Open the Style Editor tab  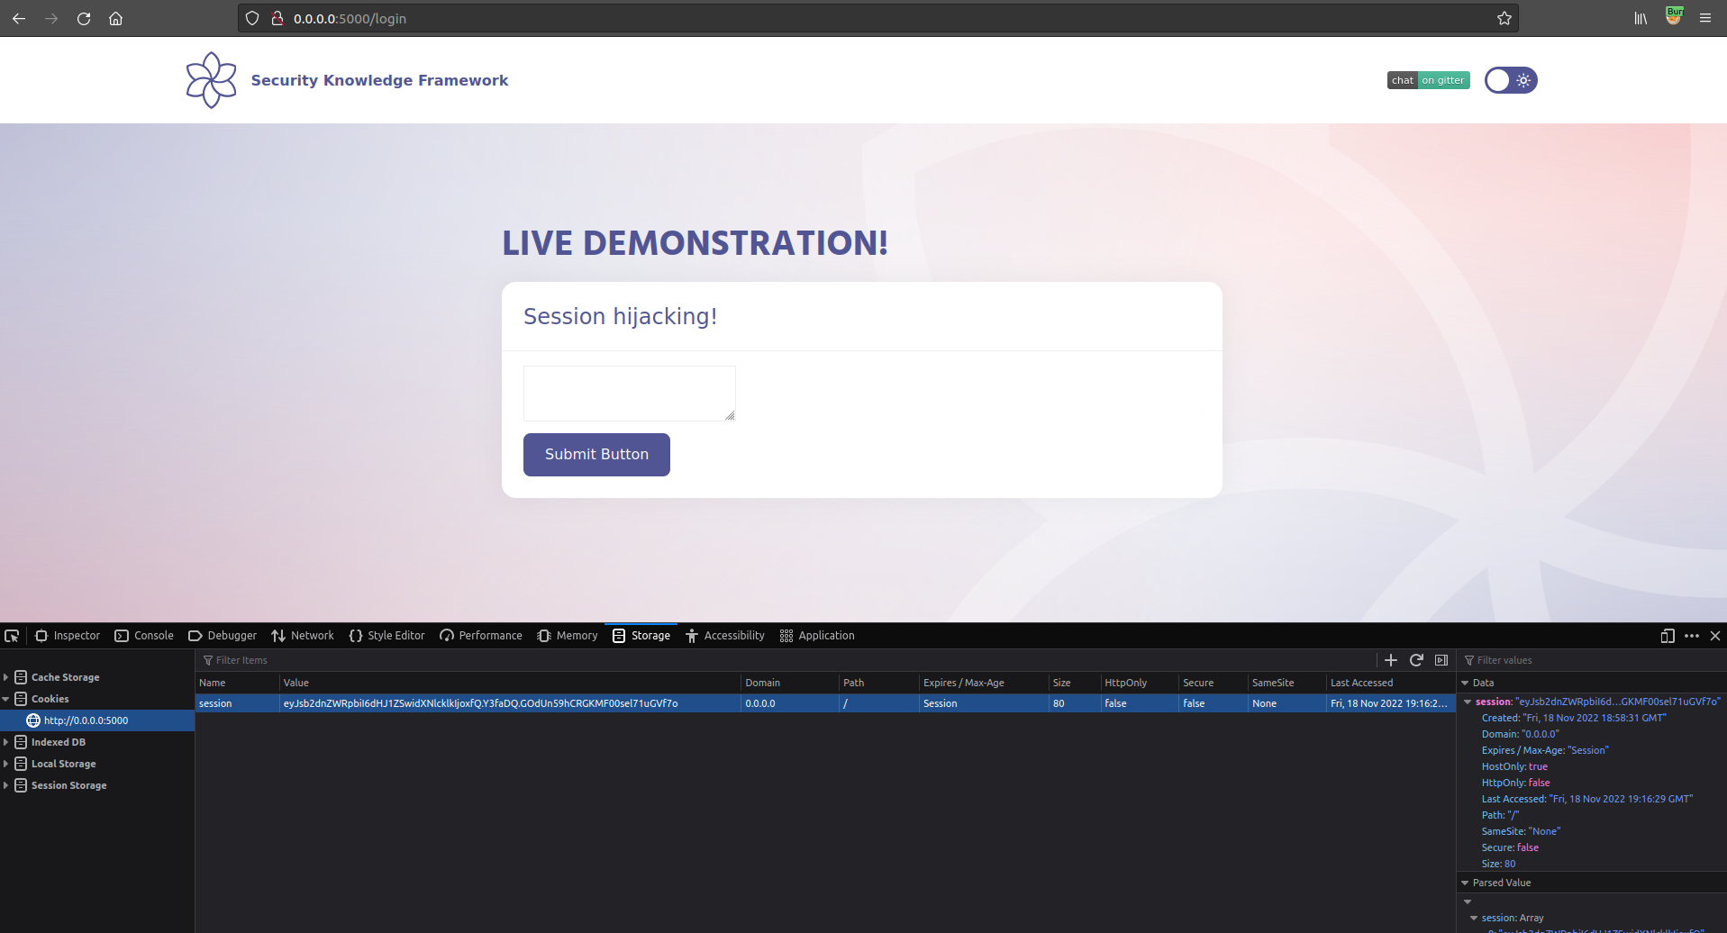(x=386, y=636)
